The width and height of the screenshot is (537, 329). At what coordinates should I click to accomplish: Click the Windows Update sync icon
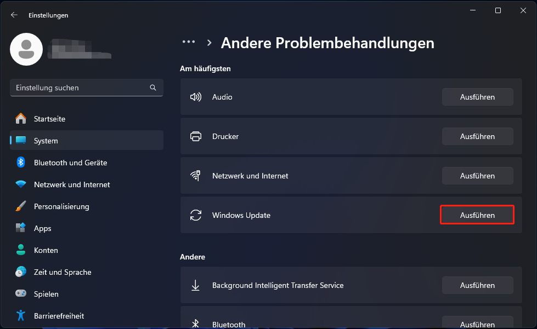tap(196, 215)
